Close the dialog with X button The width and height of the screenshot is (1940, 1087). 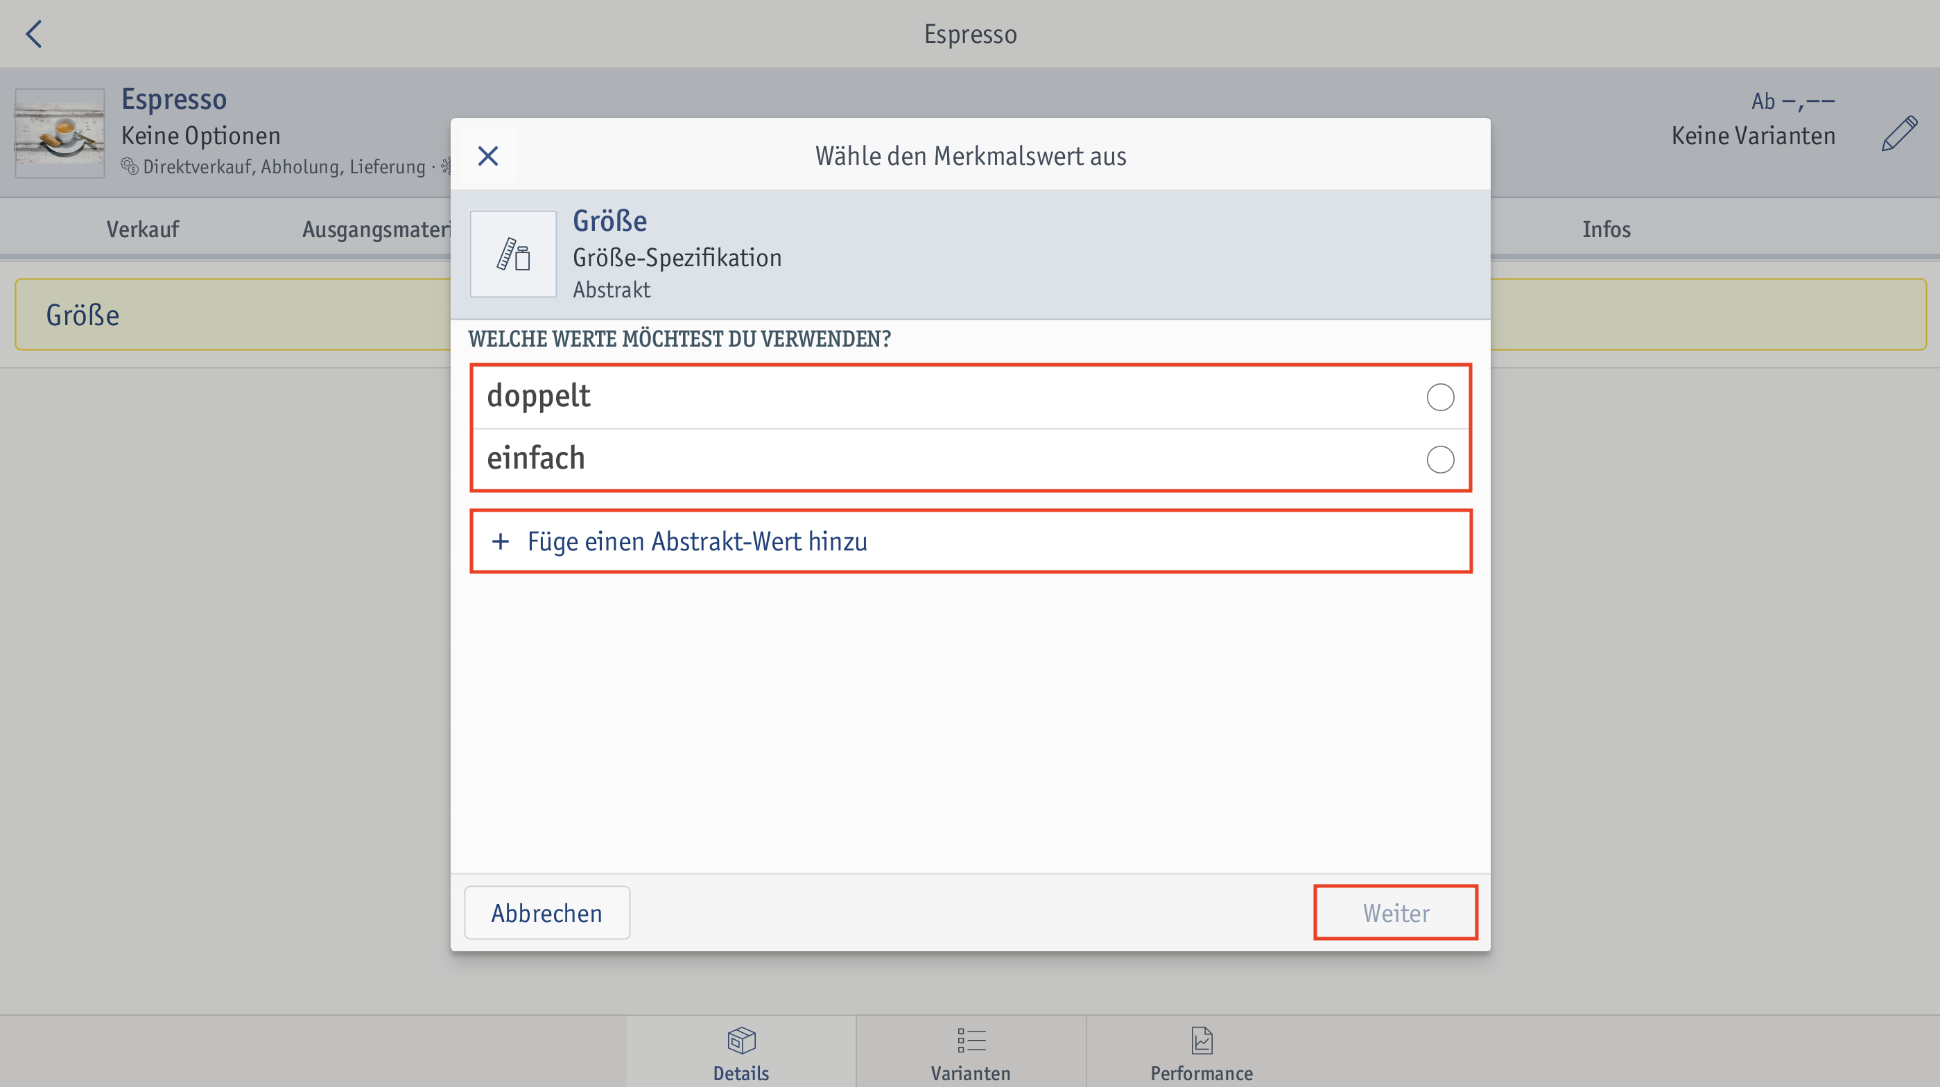tap(487, 156)
